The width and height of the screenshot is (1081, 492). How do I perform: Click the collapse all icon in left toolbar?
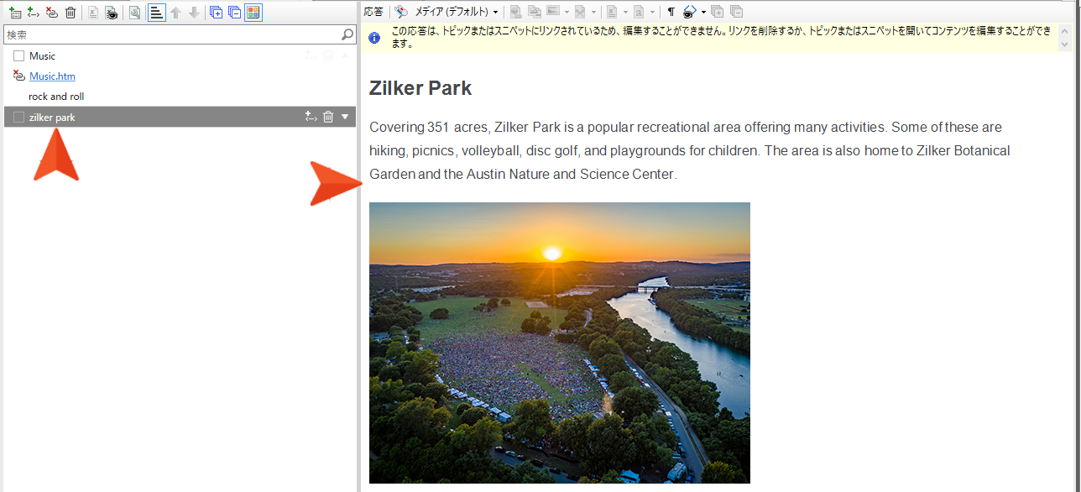click(234, 13)
